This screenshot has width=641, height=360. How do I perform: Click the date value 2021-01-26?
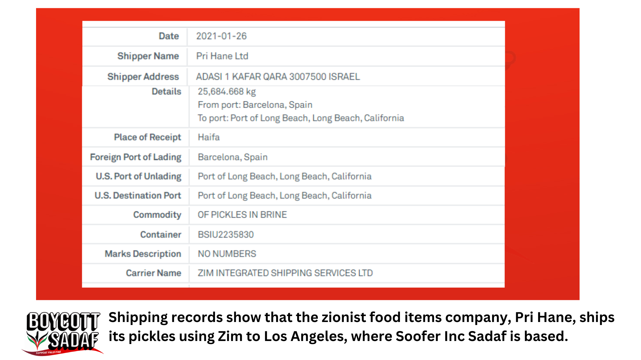(221, 36)
